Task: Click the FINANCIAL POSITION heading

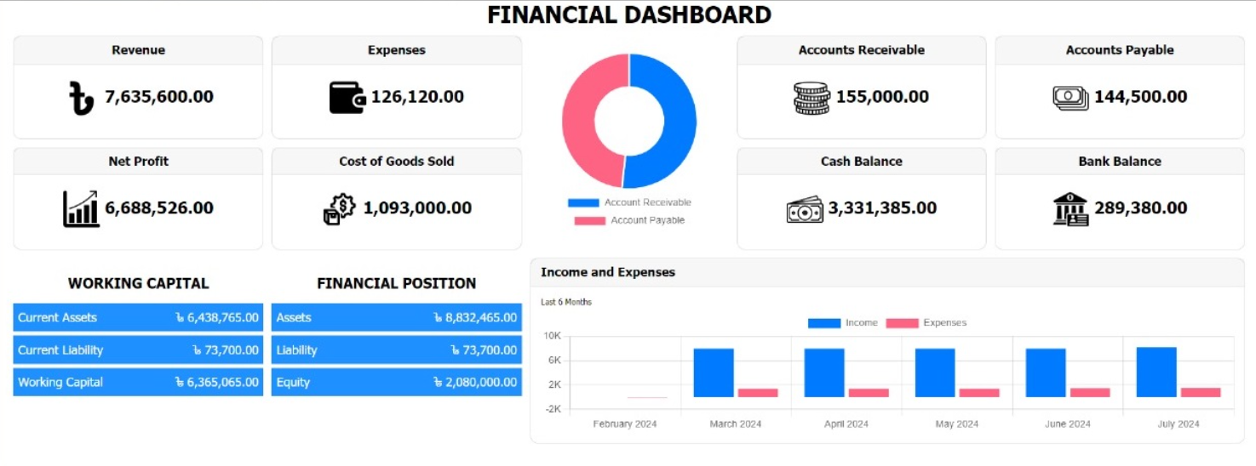Action: 397,283
